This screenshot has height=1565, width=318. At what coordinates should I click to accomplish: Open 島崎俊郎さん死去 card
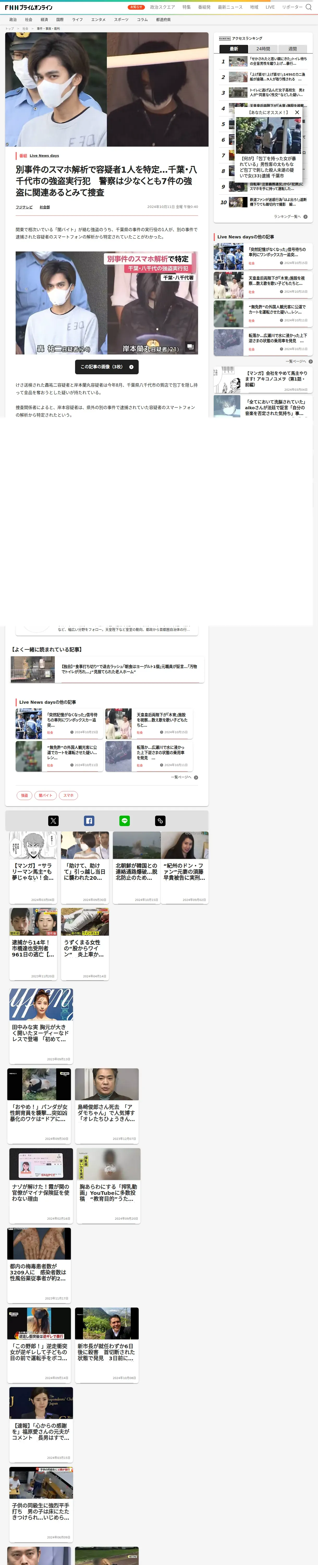pyautogui.click(x=107, y=1106)
